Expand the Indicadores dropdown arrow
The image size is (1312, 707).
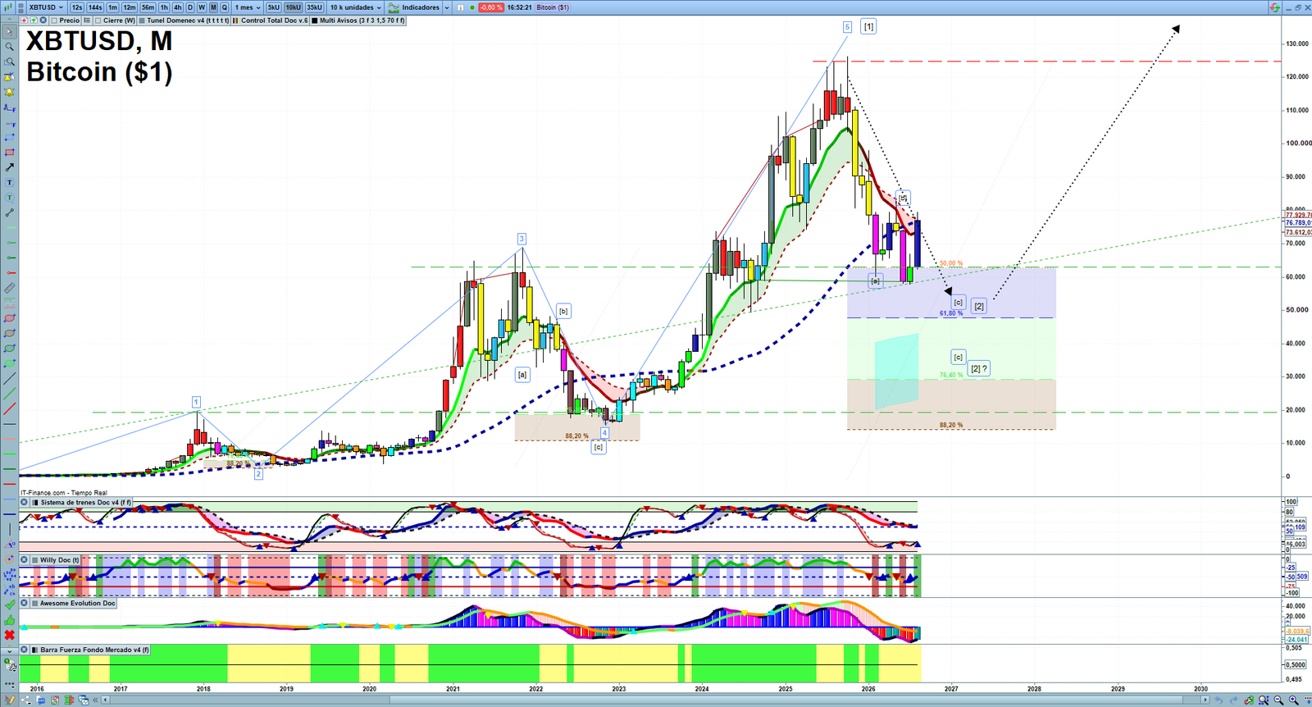[x=447, y=7]
